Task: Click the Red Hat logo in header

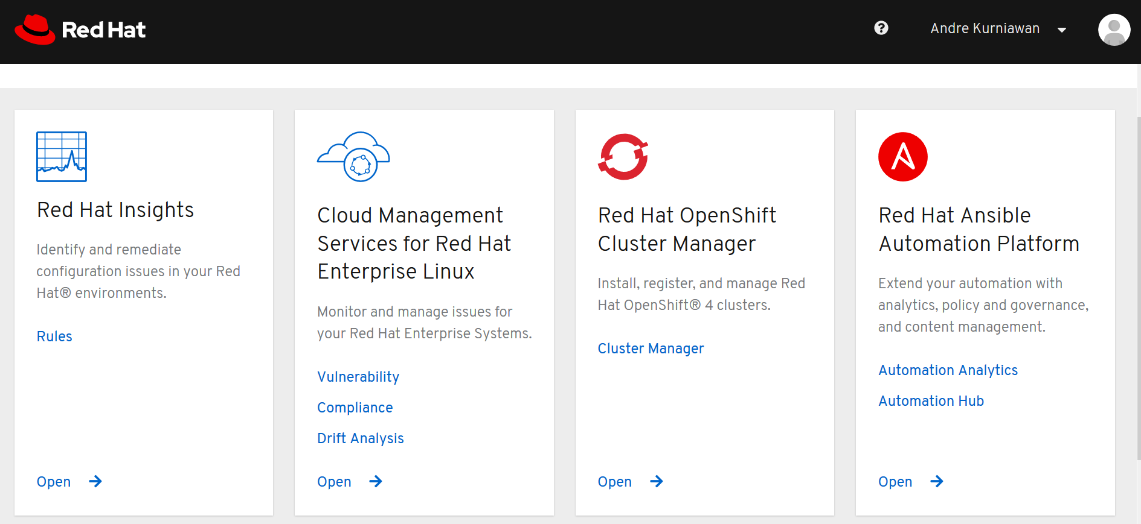Action: 80,30
